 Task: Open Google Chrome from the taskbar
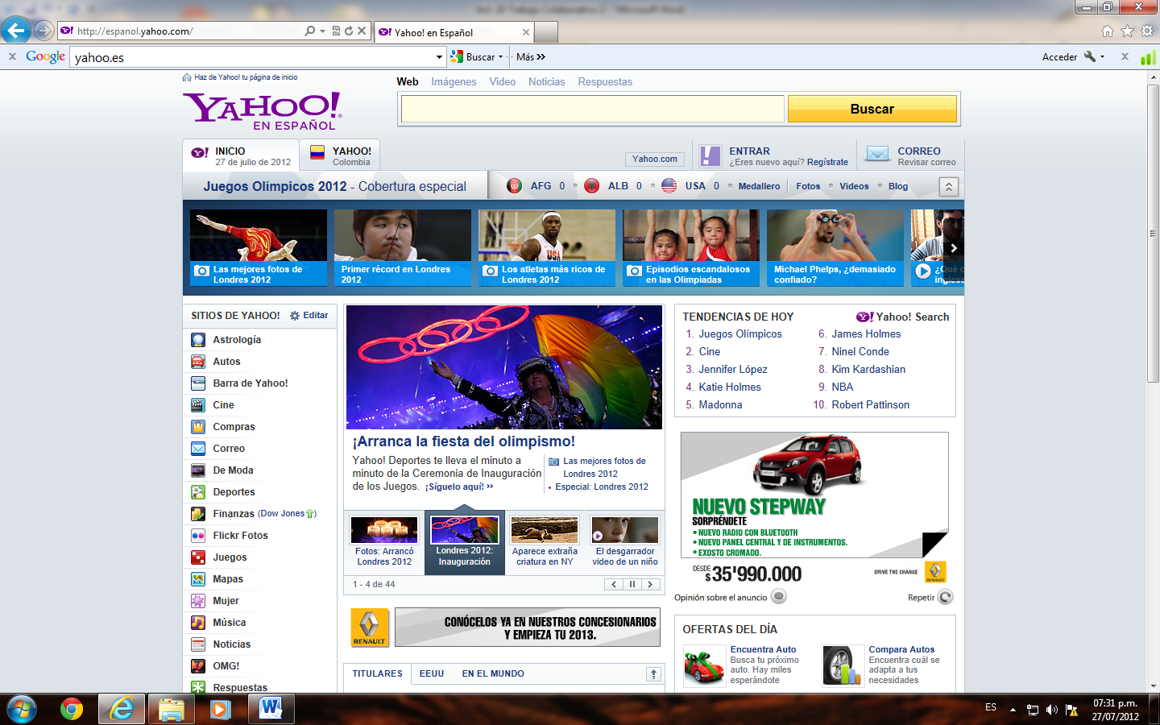click(72, 709)
